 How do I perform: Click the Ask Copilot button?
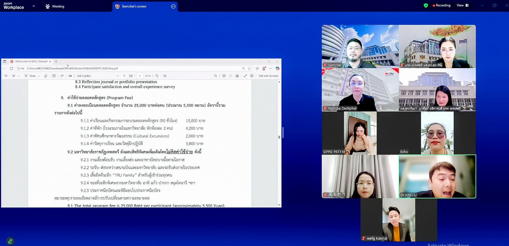[84, 76]
